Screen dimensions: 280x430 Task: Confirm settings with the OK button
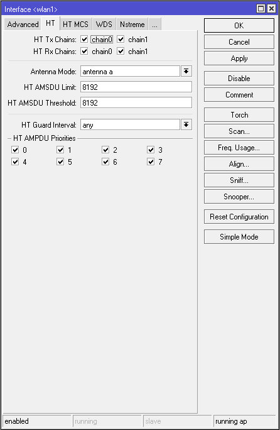pos(239,26)
